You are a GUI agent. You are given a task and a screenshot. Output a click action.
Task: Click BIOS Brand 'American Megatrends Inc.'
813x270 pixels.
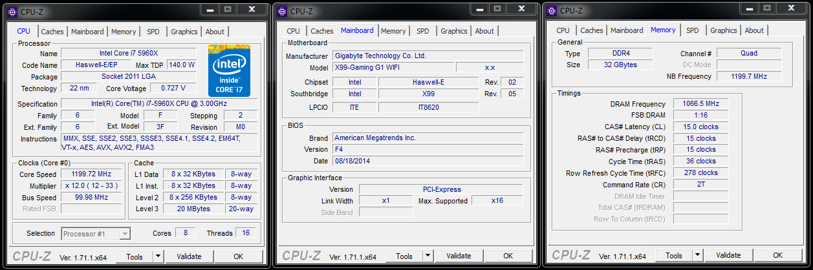428,138
